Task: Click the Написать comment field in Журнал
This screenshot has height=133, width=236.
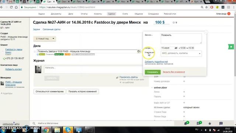Action: point(93,69)
